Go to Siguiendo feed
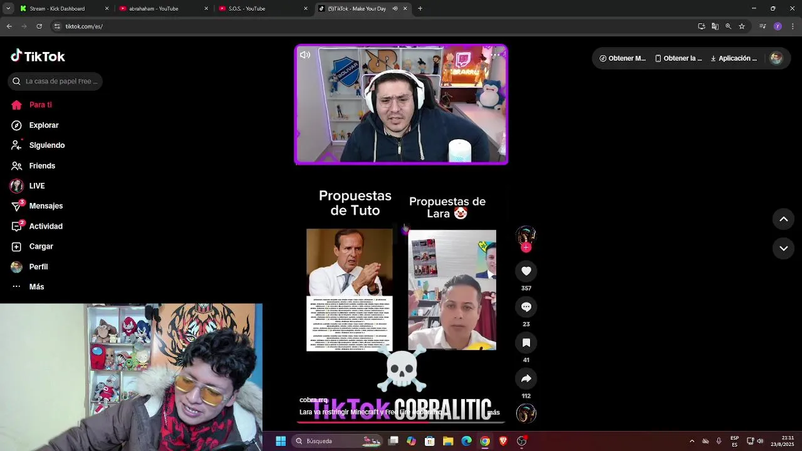Viewport: 802px width, 451px height. point(38,145)
